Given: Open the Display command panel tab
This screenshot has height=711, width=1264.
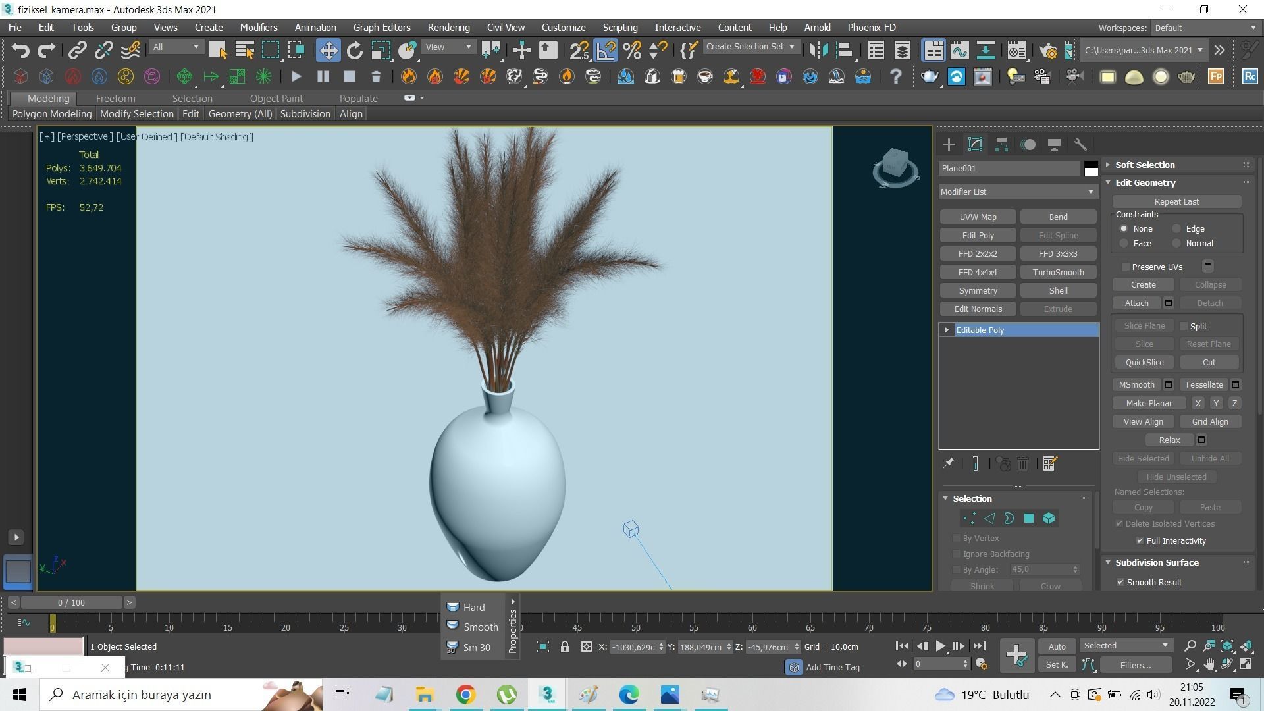Looking at the screenshot, I should 1054,144.
